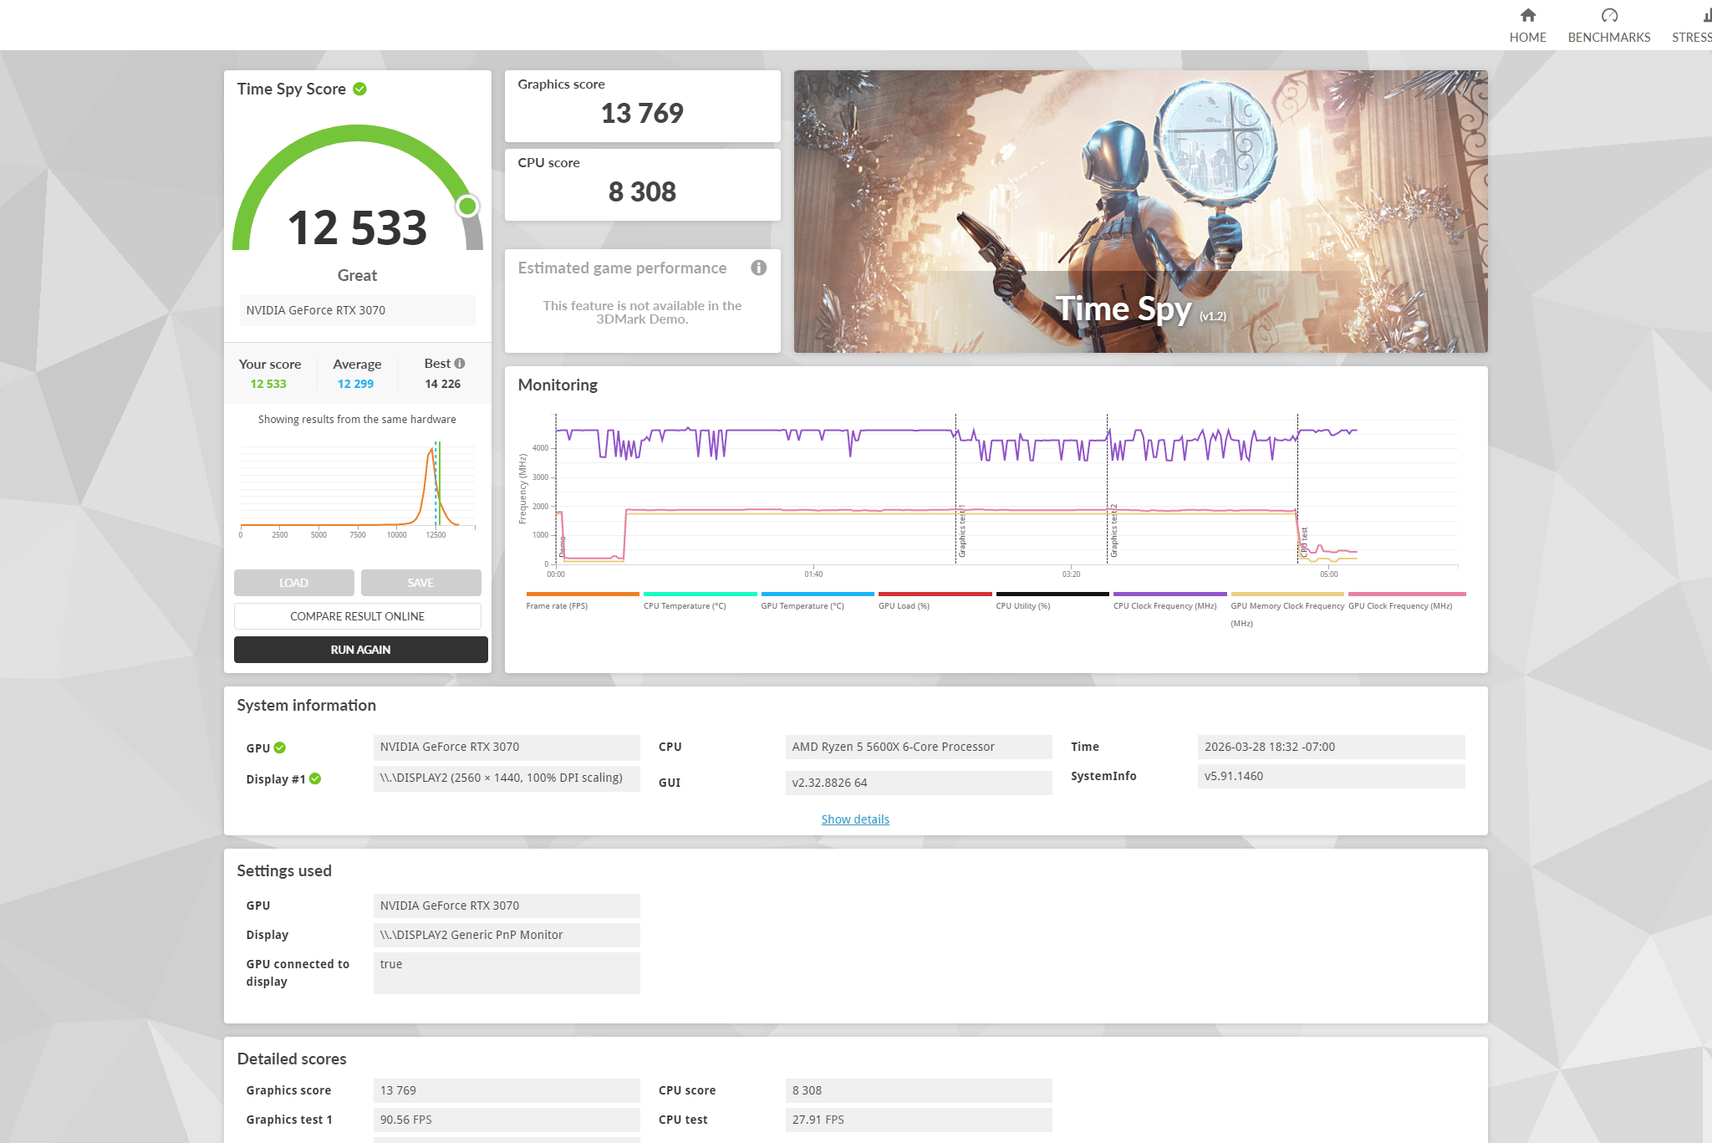This screenshot has width=1712, height=1143.
Task: Click the 3DMark Demo unavailable feature message
Action: [x=642, y=312]
